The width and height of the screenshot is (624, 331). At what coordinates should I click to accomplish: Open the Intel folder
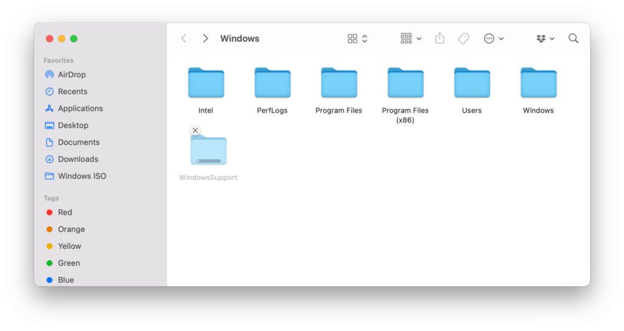[x=206, y=83]
